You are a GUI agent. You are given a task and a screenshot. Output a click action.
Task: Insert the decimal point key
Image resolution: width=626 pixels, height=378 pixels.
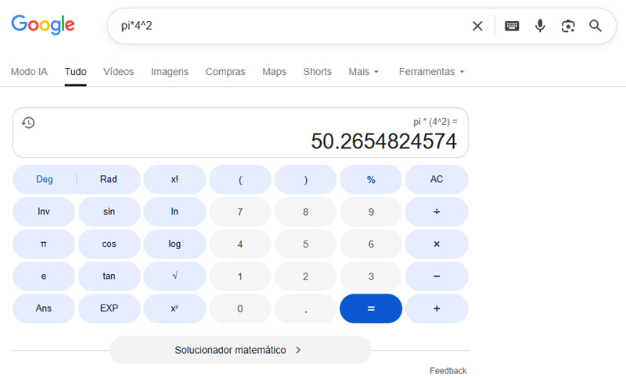coord(305,308)
